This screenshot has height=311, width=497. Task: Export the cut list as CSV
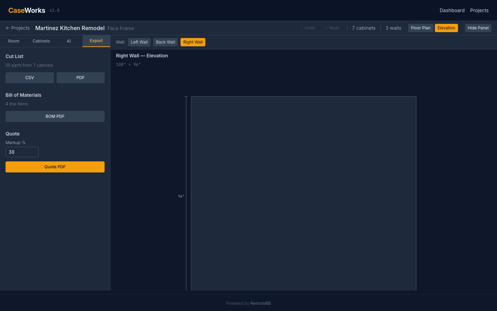[29, 77]
